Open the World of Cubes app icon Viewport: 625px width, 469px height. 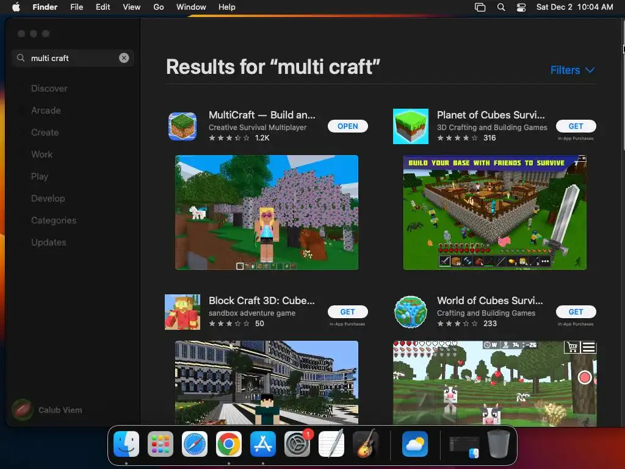click(x=411, y=312)
